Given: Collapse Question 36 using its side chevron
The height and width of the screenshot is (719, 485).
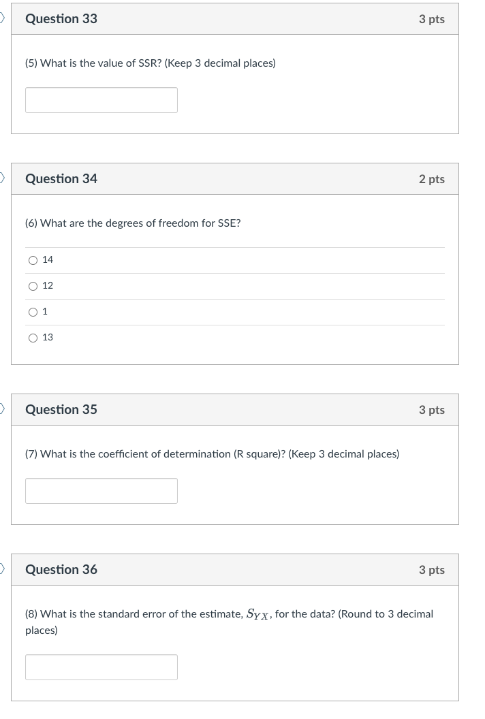Looking at the screenshot, I should click(x=2, y=569).
